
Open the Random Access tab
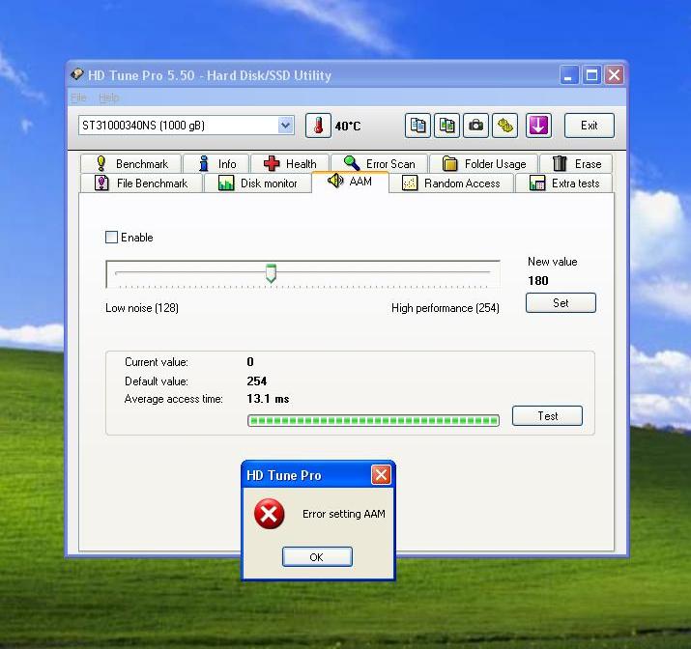[x=451, y=183]
